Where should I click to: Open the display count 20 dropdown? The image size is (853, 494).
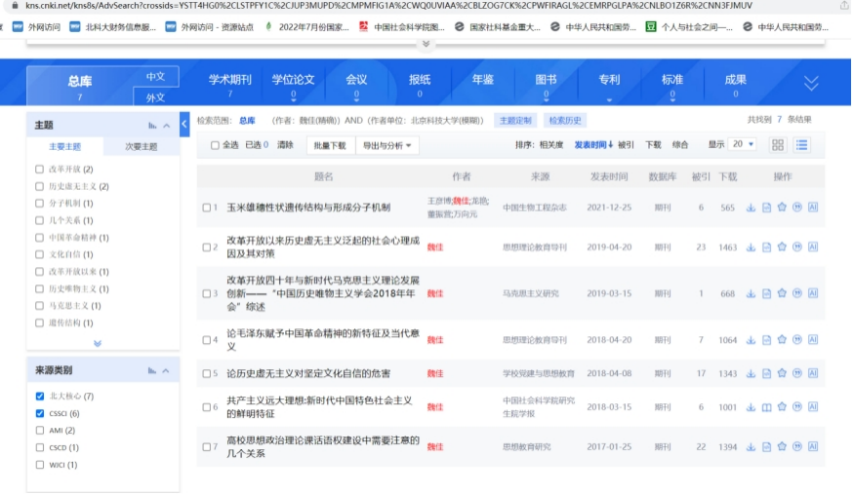[743, 144]
